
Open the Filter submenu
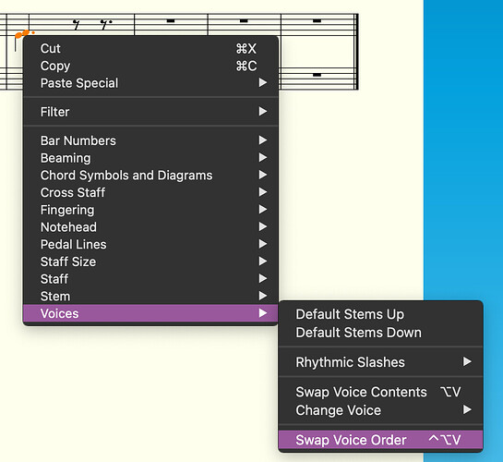(x=150, y=112)
